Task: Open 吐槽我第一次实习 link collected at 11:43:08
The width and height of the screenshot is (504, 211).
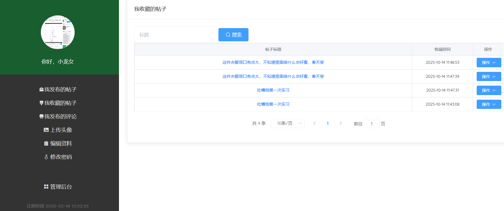Action: point(273,104)
